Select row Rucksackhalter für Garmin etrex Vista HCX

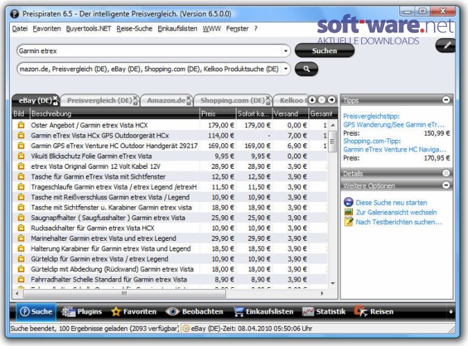(170, 228)
